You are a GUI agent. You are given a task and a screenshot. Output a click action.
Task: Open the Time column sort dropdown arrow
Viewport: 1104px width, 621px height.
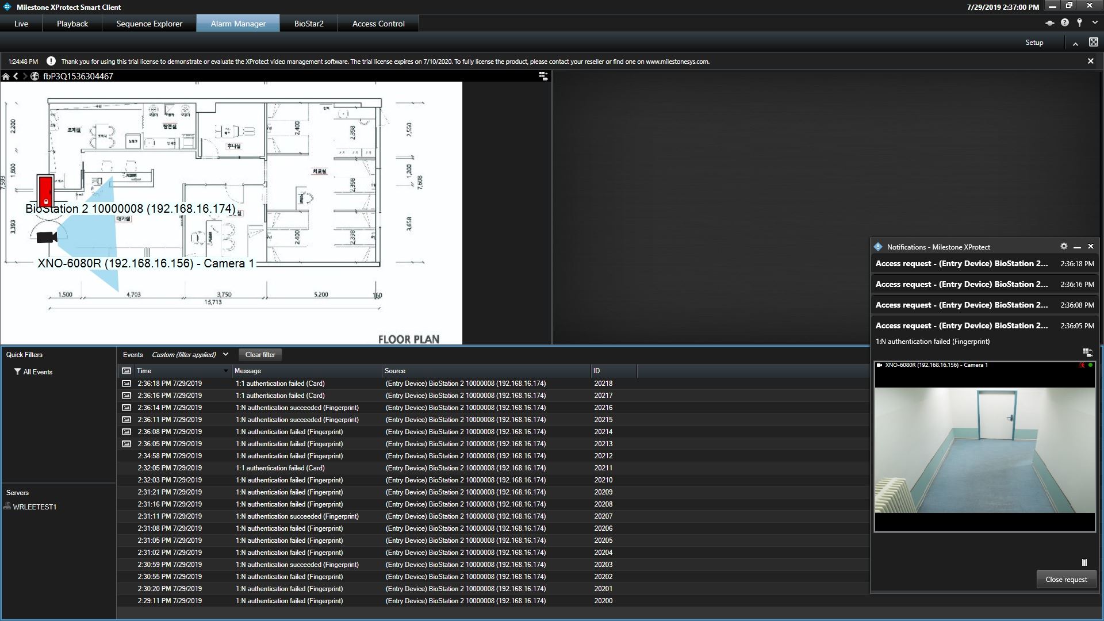click(x=225, y=371)
